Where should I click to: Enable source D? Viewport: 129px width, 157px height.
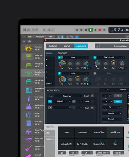click(95, 73)
